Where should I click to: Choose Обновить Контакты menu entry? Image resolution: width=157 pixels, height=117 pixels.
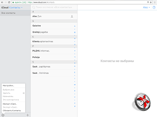click(x=14, y=111)
